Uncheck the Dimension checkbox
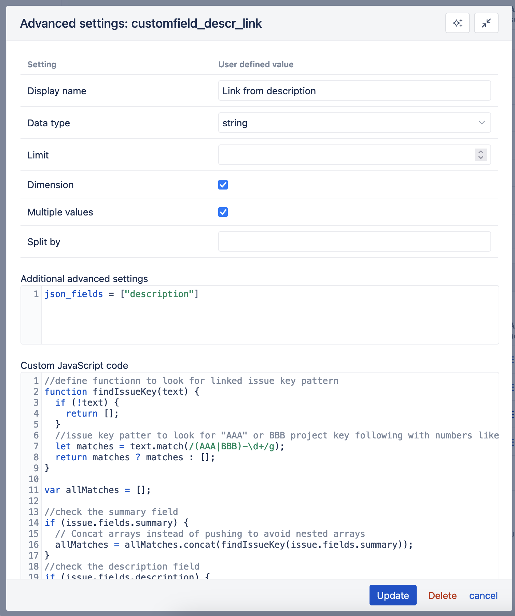515x616 pixels. coord(223,185)
